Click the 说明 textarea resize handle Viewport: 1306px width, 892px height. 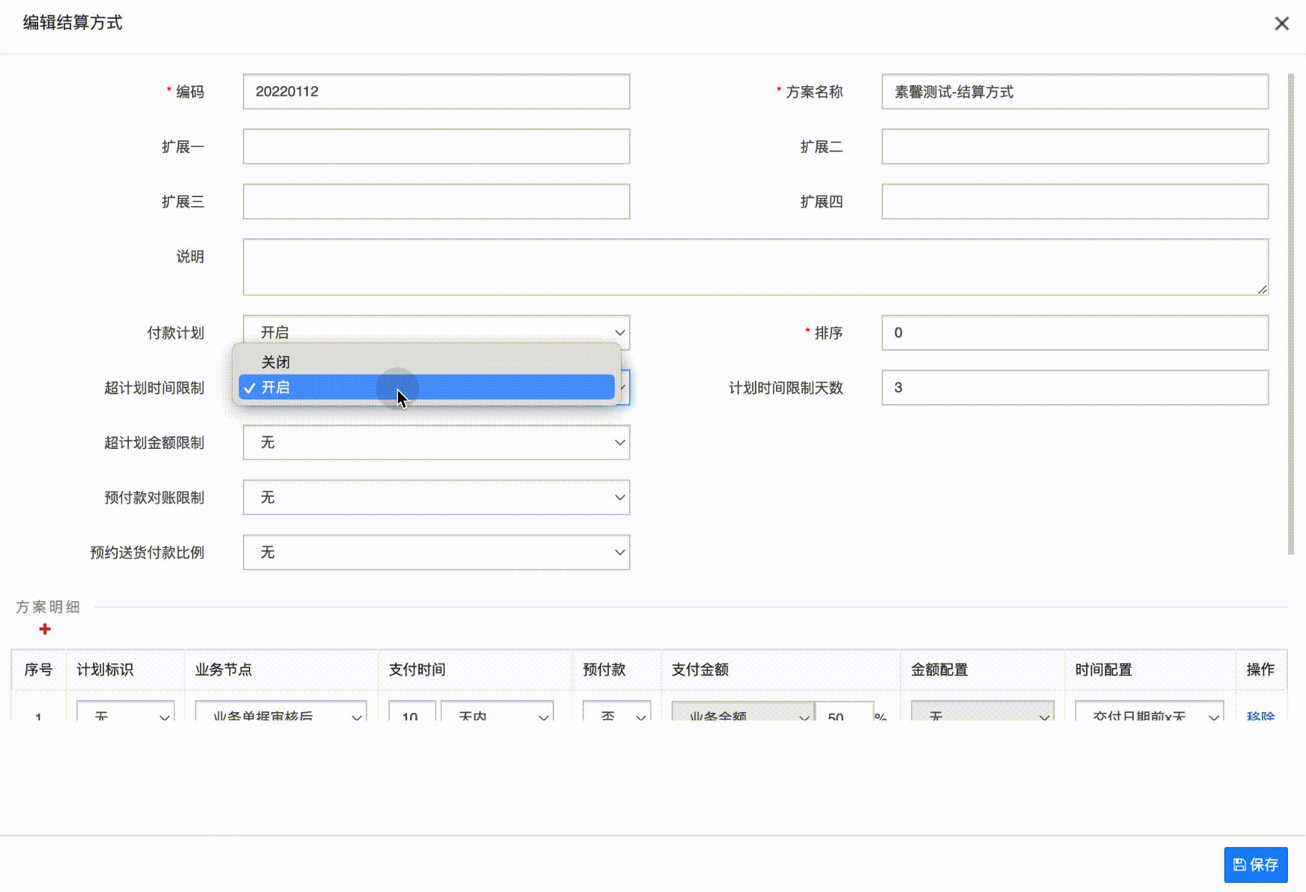coord(1263,289)
